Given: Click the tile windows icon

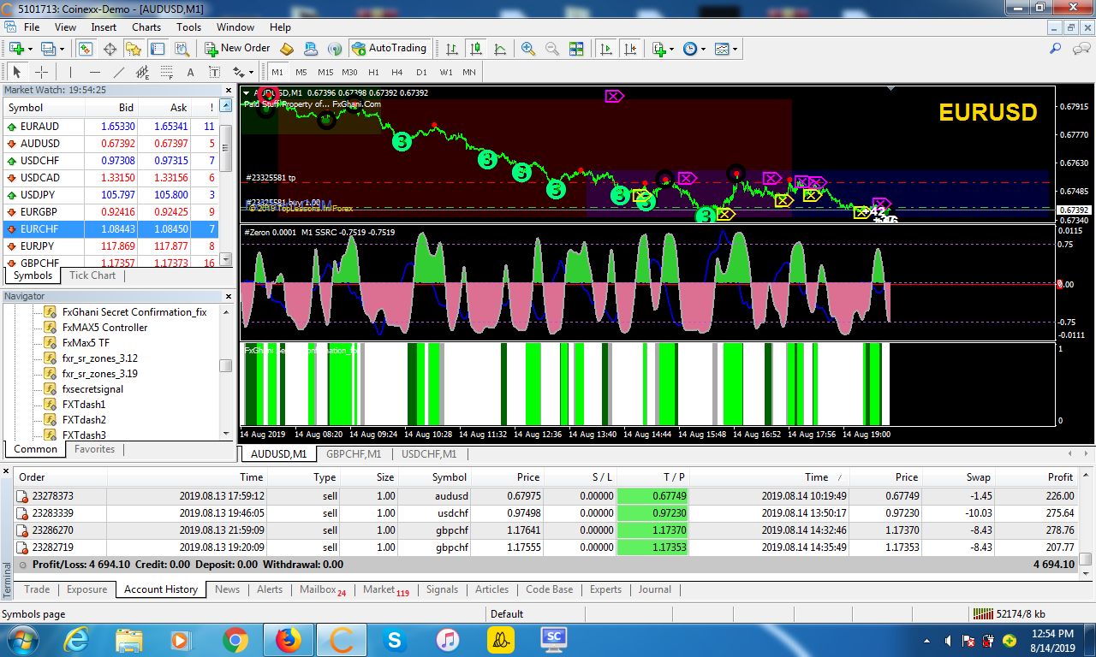Looking at the screenshot, I should point(576,49).
